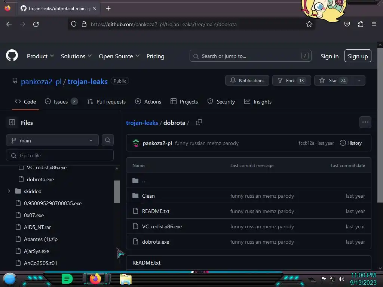Click the Start orb on taskbar
The height and width of the screenshot is (287, 383).
(x=10, y=279)
